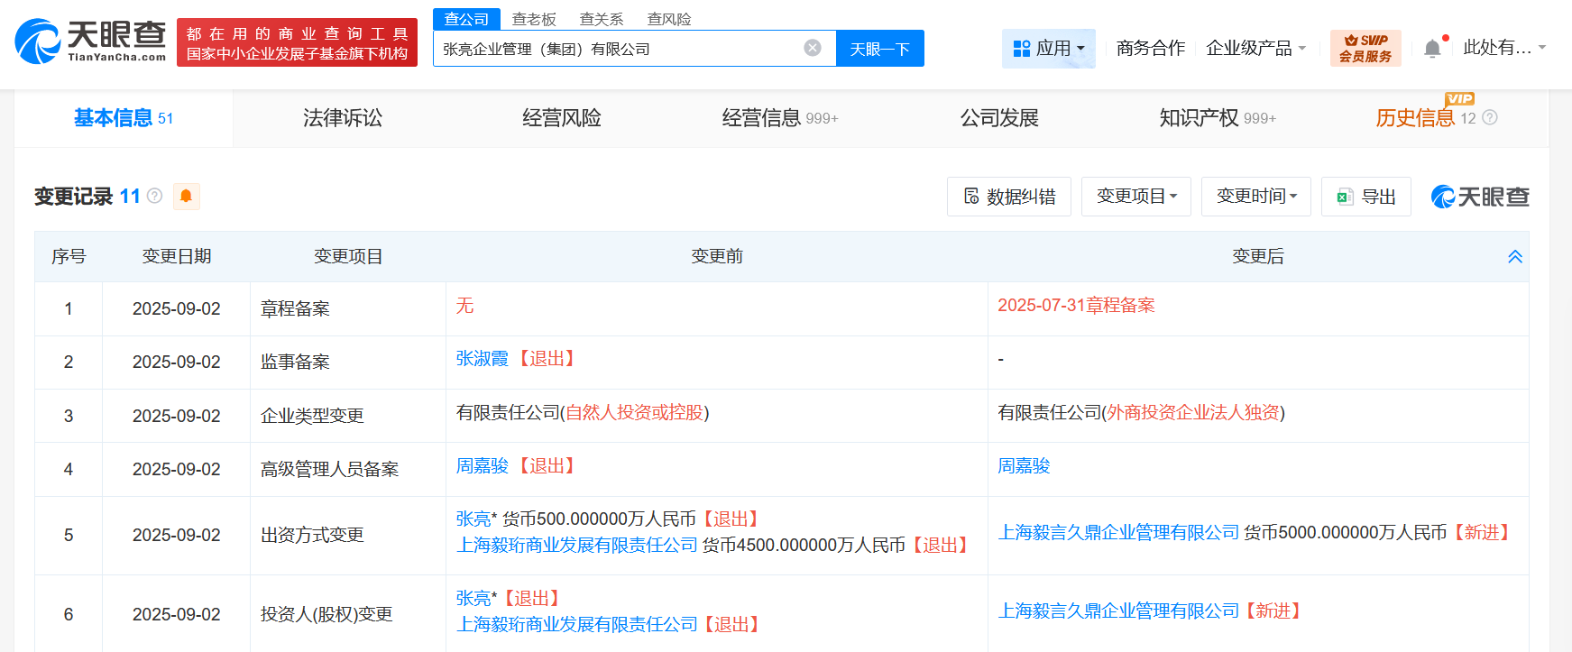Click the help icon beside 历史信息

(x=1490, y=117)
